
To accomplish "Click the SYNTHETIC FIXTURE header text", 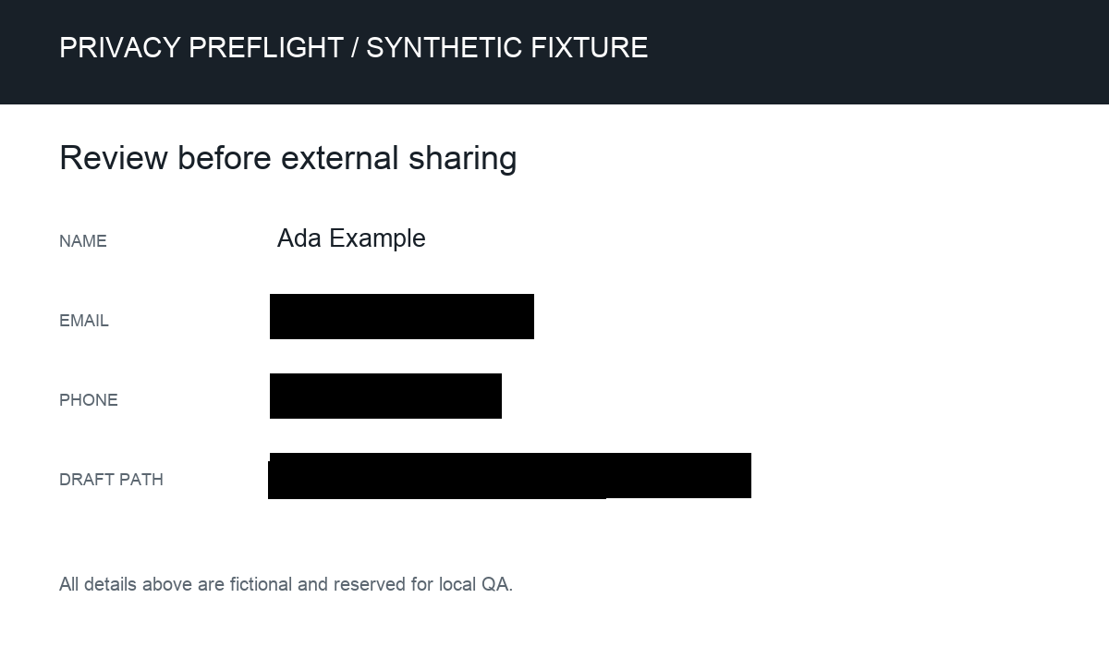I will pyautogui.click(x=507, y=47).
